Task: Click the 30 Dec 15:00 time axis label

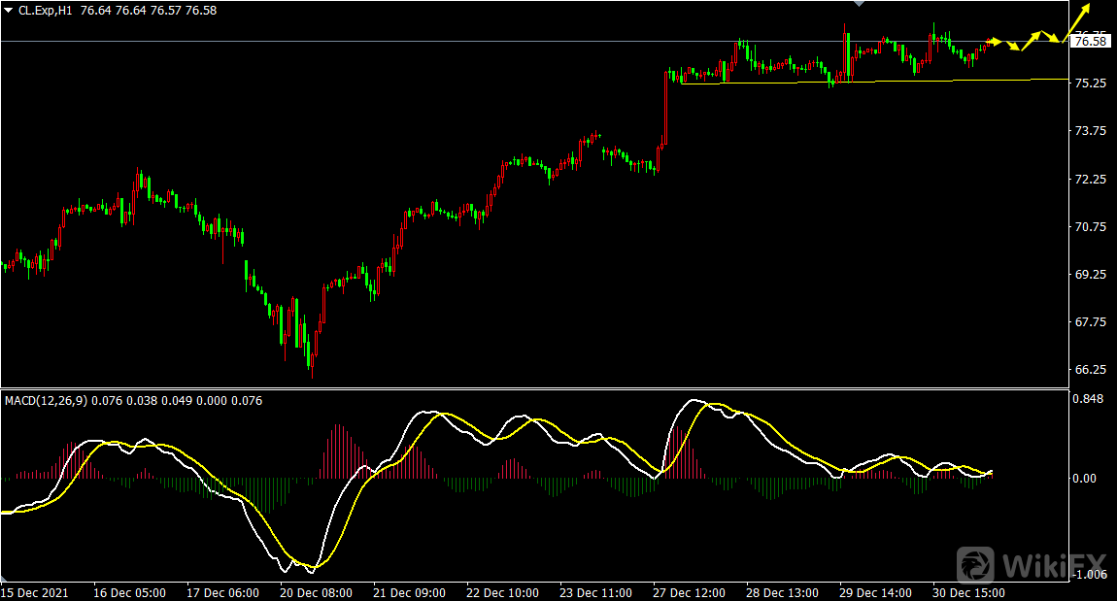Action: coord(968,591)
